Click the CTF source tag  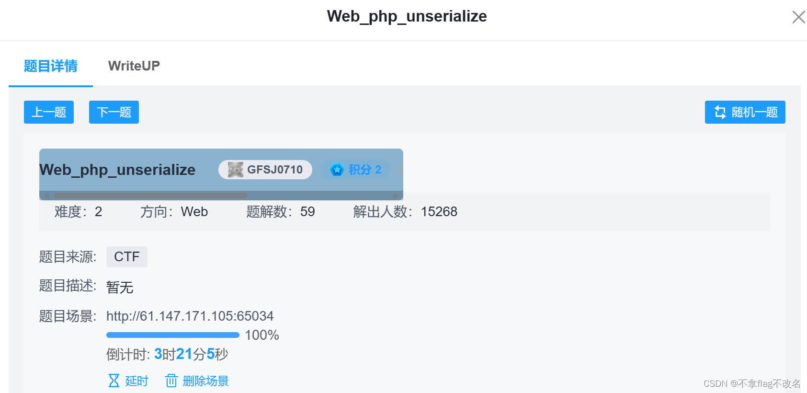coord(126,256)
